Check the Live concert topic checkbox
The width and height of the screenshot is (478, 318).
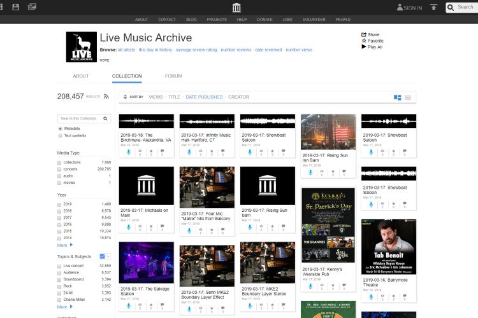(x=59, y=266)
